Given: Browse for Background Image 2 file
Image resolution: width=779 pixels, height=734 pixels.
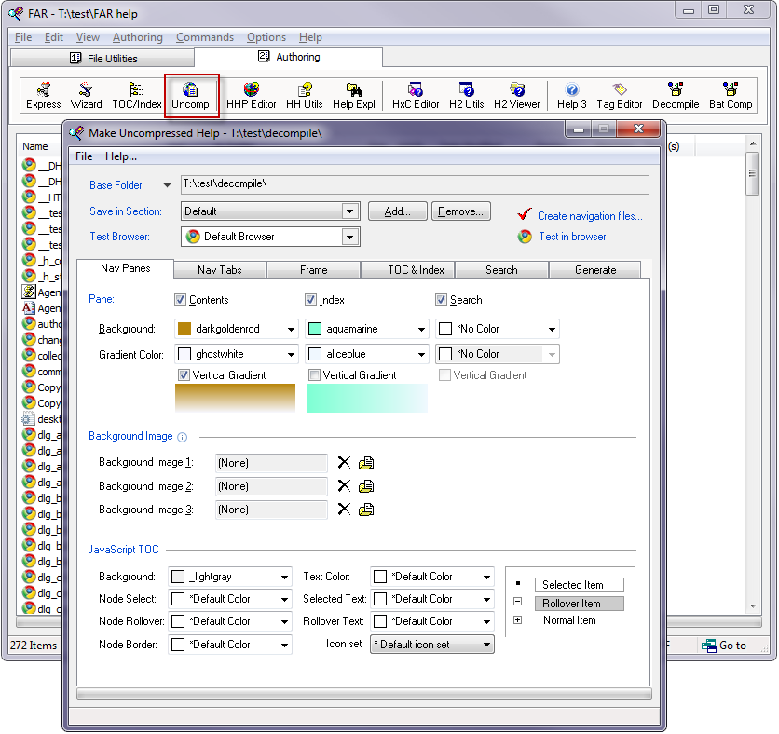Looking at the screenshot, I should point(366,486).
